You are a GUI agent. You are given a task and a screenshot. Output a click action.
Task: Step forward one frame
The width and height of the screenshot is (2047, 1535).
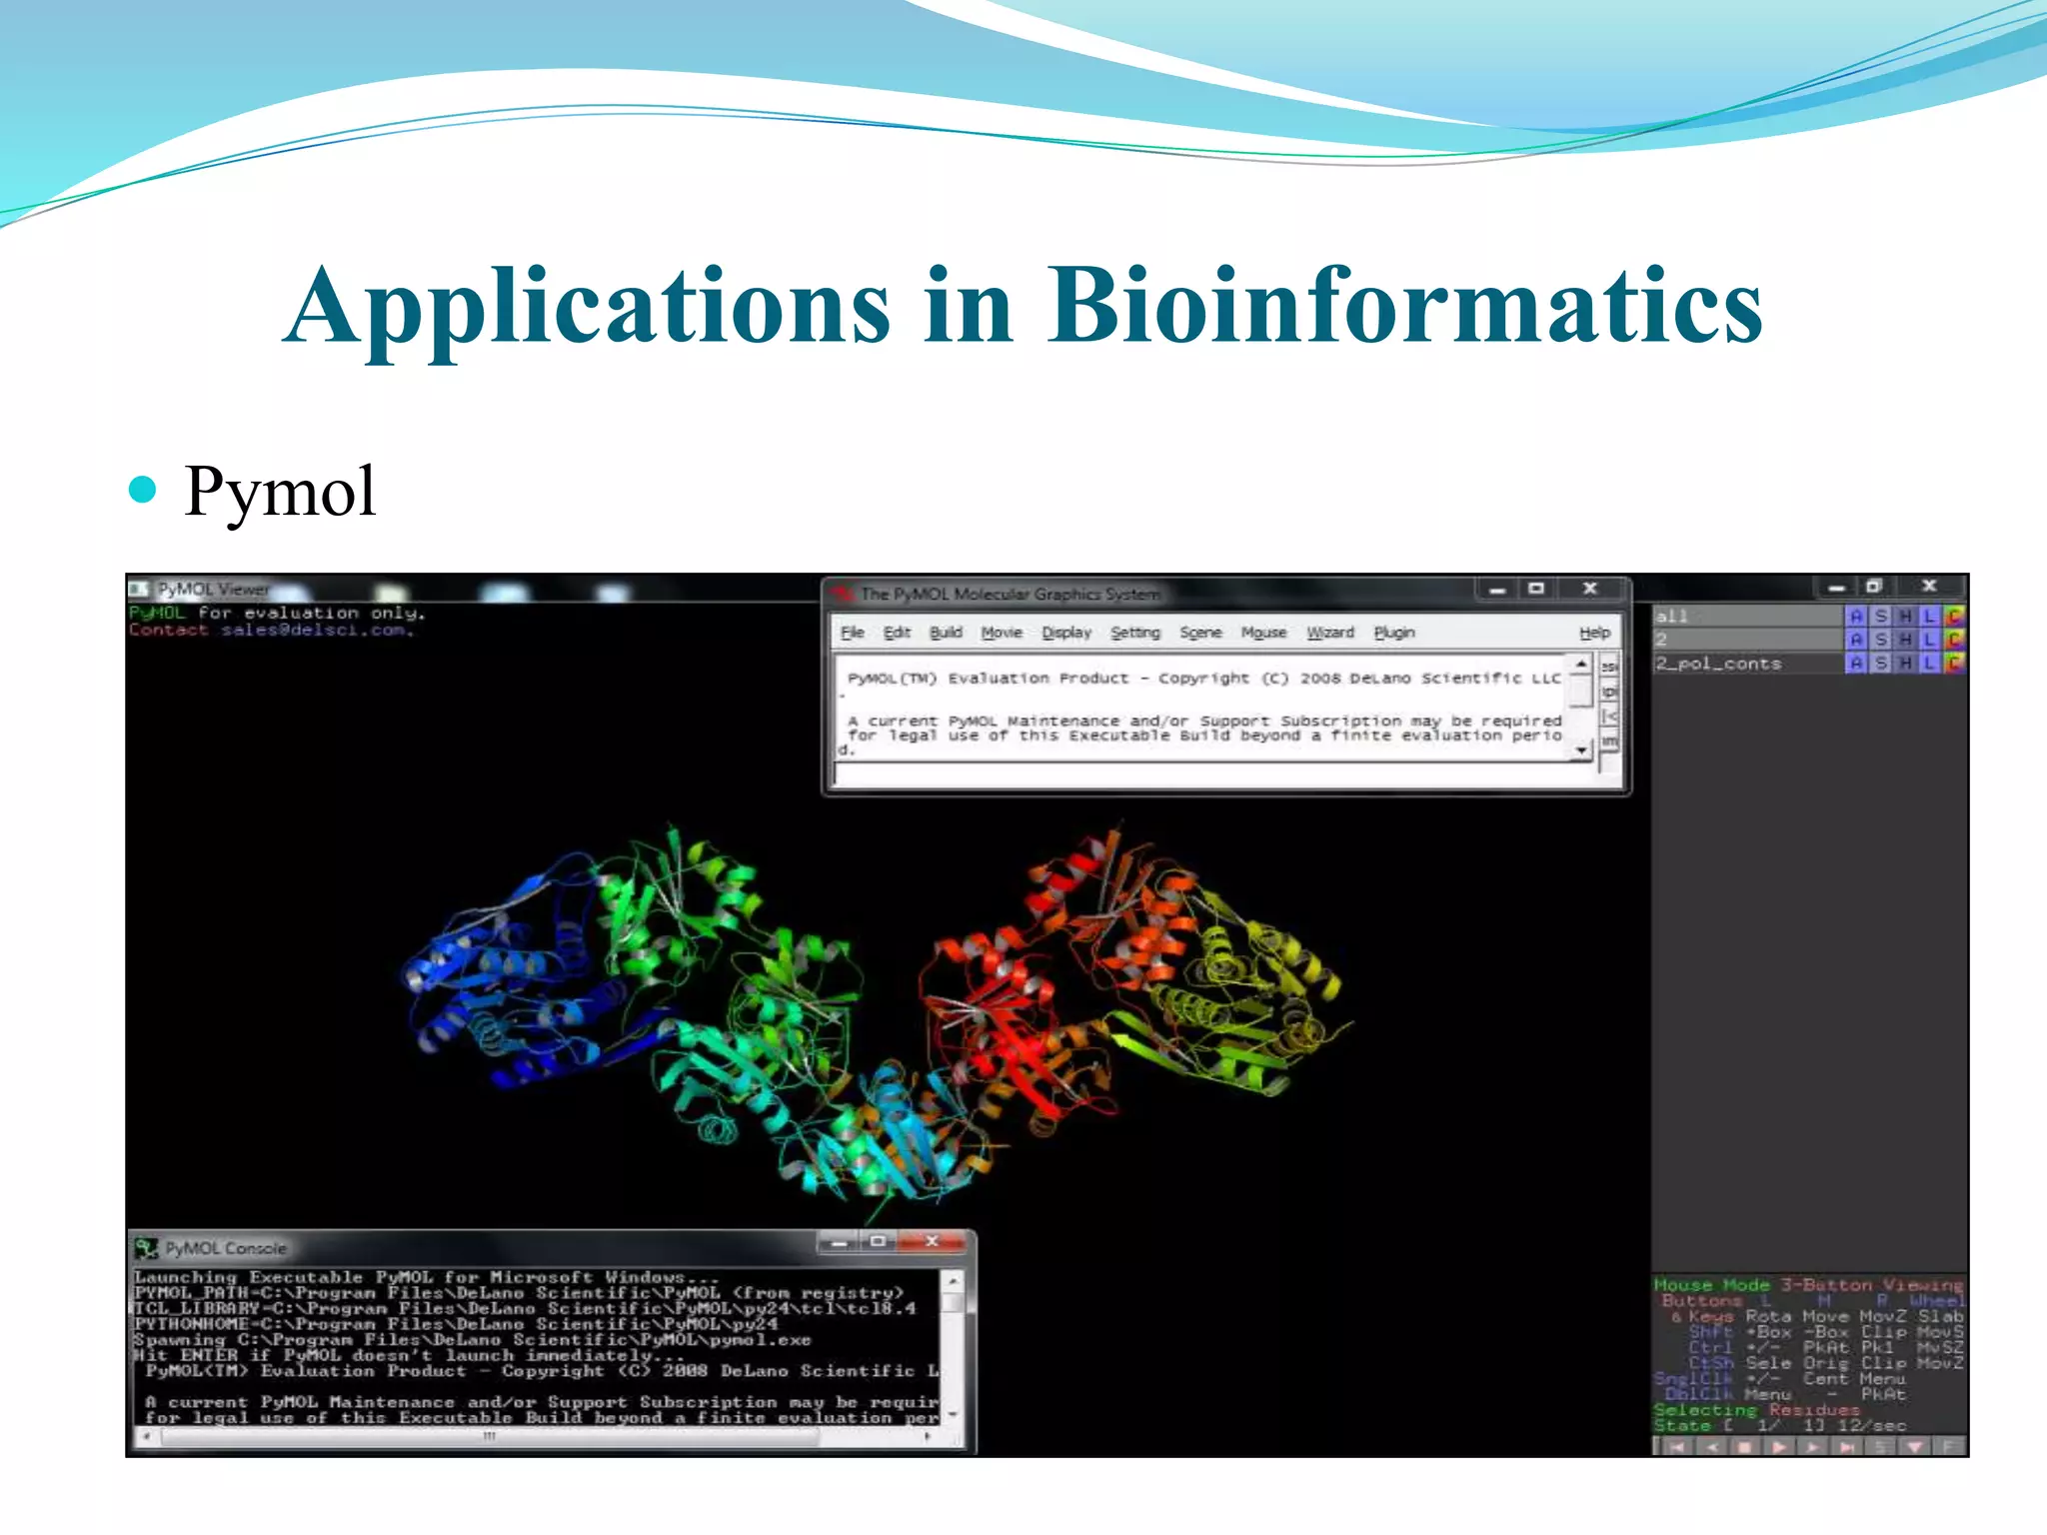click(x=1813, y=1446)
